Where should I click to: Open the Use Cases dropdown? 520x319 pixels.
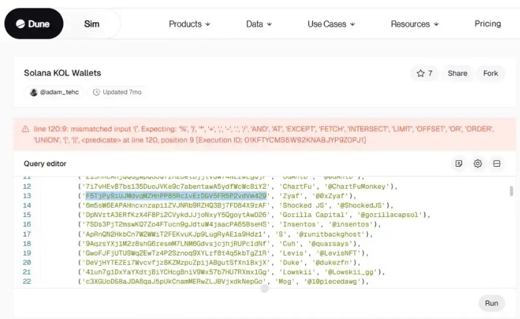(x=331, y=24)
